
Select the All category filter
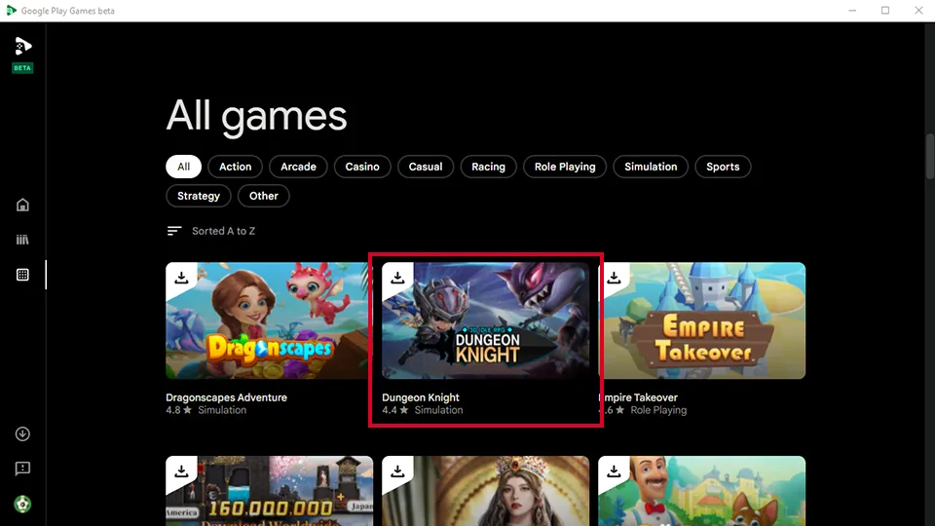184,167
